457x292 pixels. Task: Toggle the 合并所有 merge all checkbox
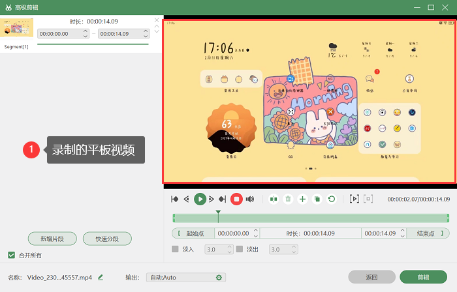(x=11, y=255)
